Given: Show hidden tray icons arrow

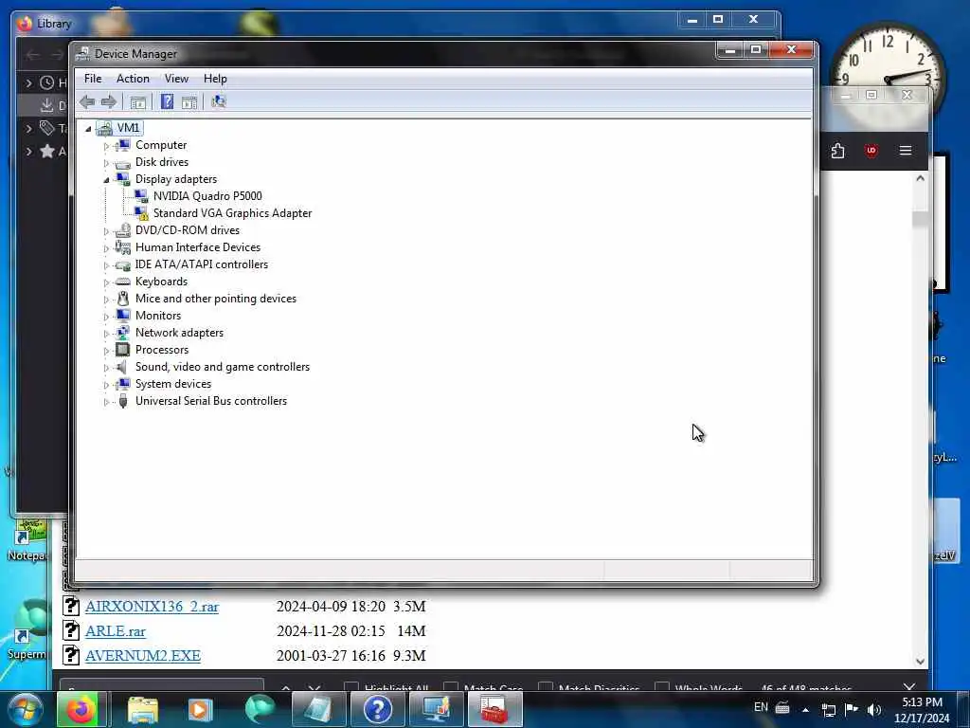Looking at the screenshot, I should pyautogui.click(x=805, y=709).
